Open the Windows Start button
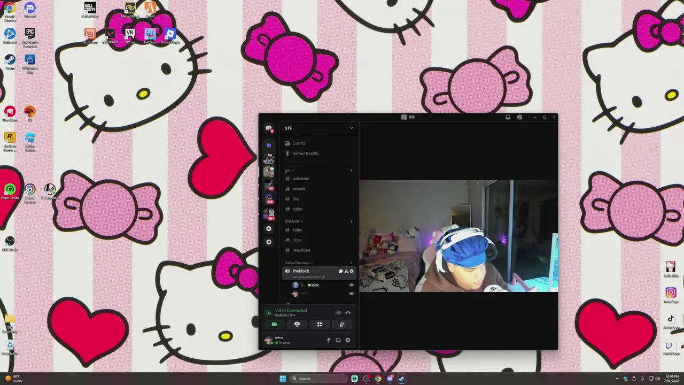The image size is (684, 385). click(283, 379)
